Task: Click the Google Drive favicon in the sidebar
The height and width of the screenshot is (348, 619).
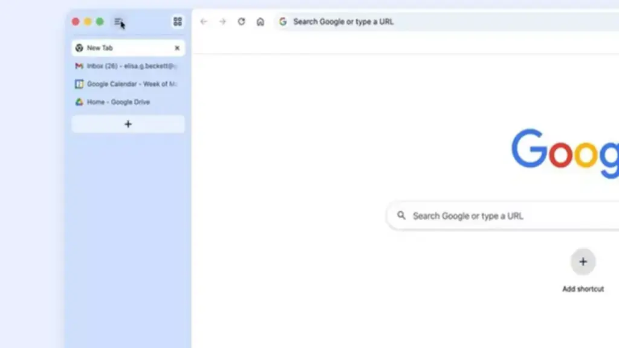Action: pos(79,102)
